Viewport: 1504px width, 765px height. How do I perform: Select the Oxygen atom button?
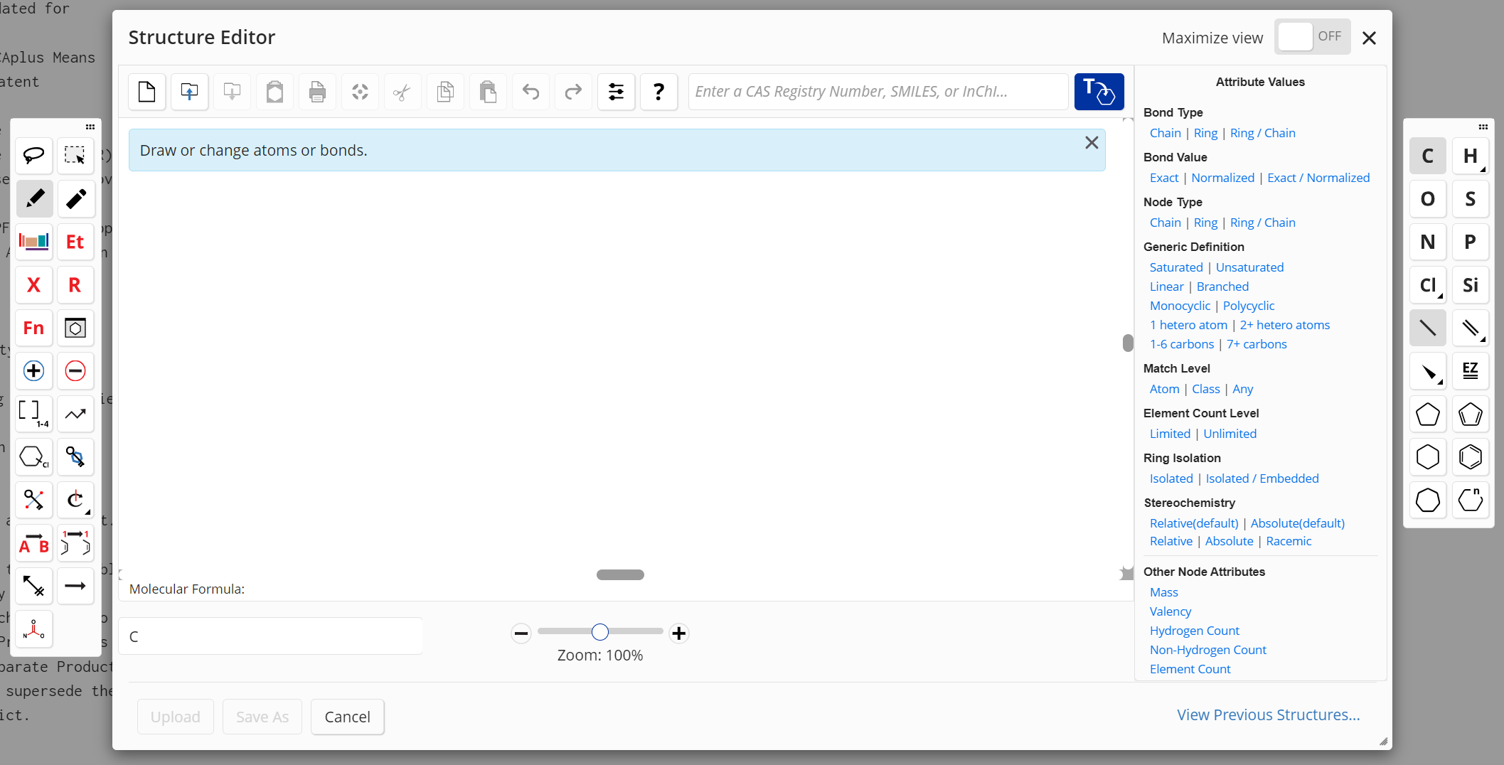coord(1428,199)
